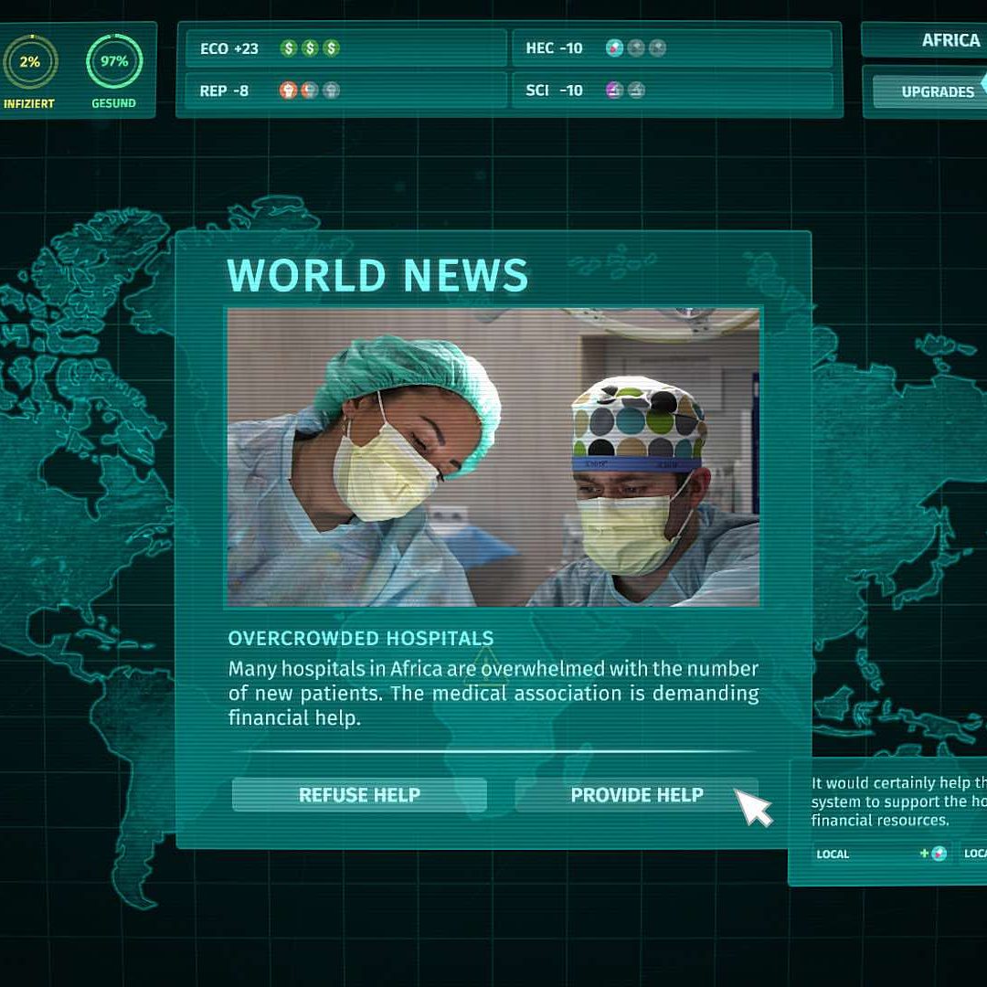
Task: Click the purple SCI science icon
Action: (615, 90)
